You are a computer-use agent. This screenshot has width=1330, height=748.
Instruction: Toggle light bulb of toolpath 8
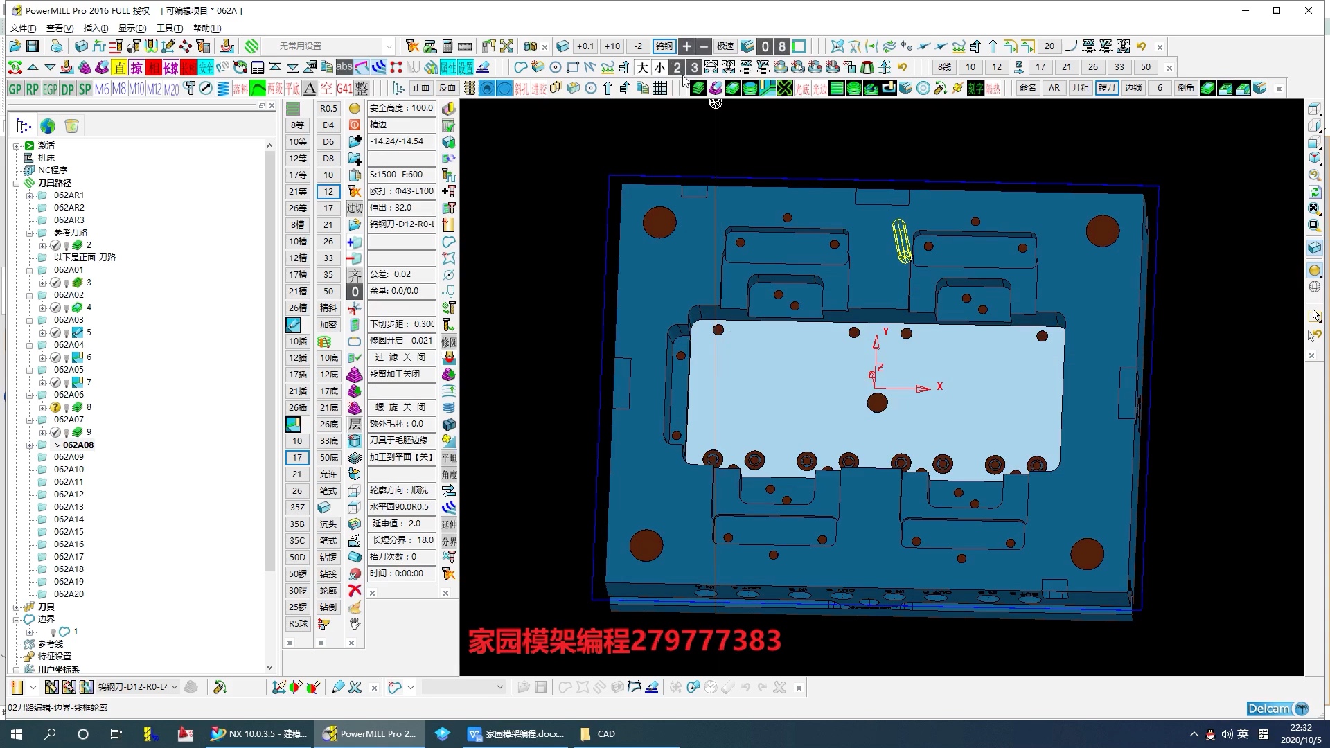coord(66,408)
